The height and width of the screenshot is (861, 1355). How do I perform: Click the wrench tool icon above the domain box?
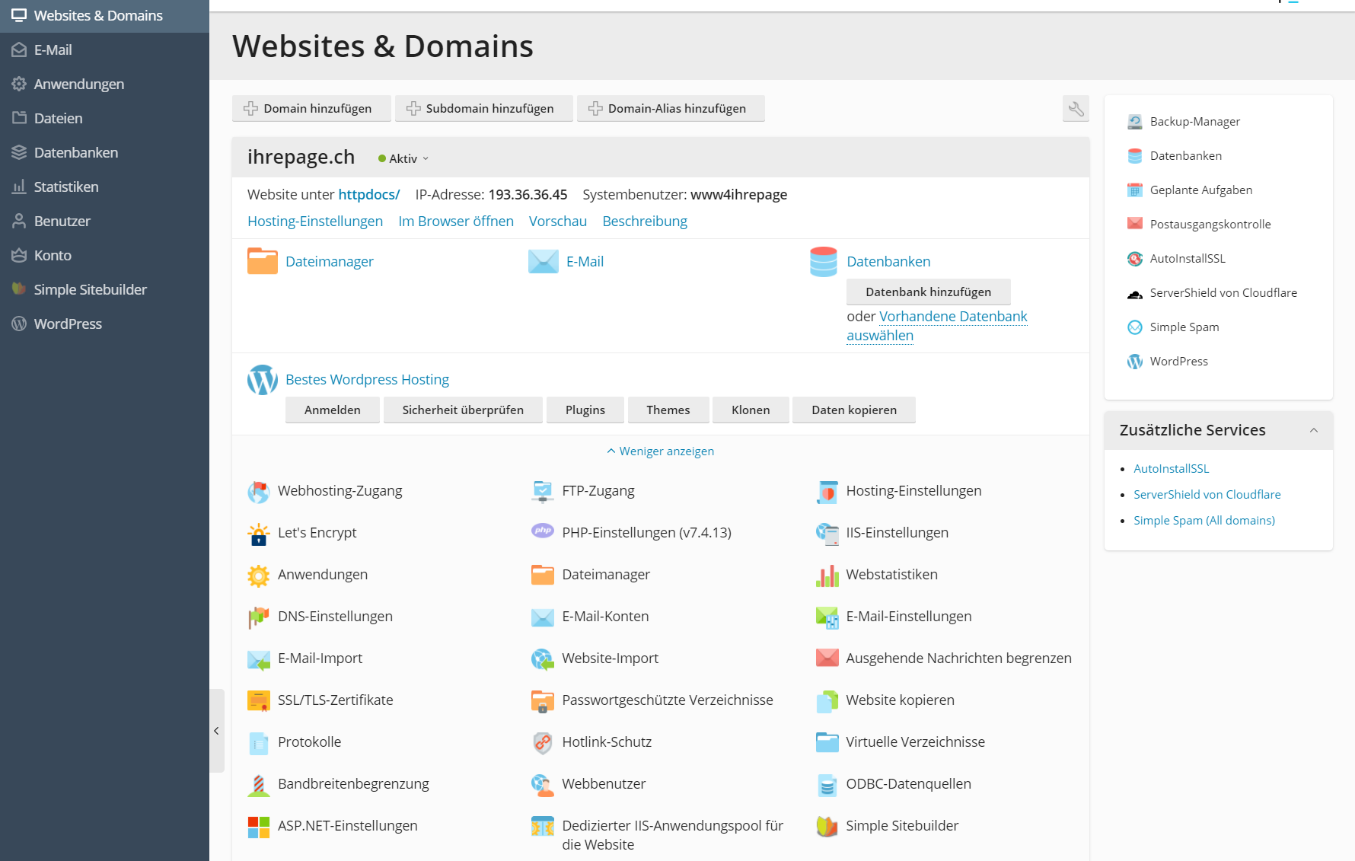pyautogui.click(x=1076, y=108)
